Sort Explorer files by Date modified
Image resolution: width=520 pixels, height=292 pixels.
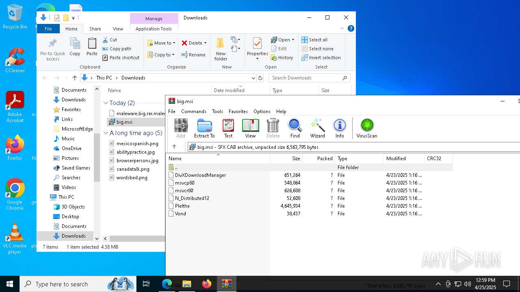(240, 90)
